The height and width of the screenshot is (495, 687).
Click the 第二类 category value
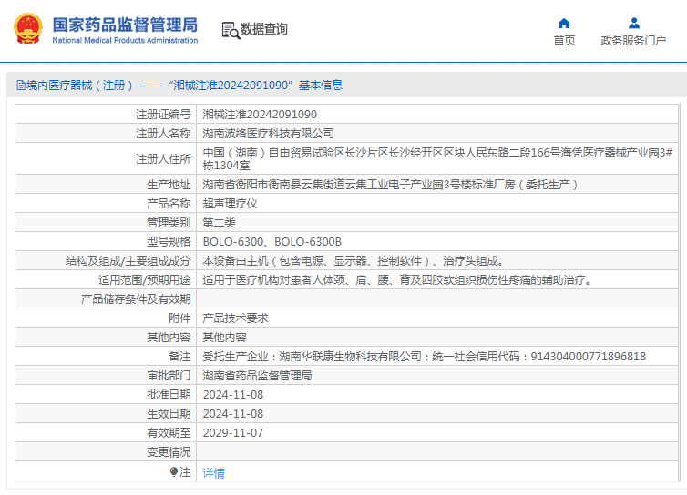[219, 223]
